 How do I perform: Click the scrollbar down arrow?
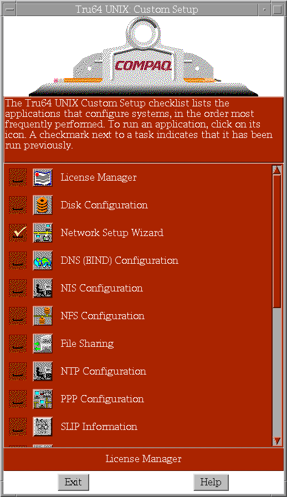(x=277, y=440)
